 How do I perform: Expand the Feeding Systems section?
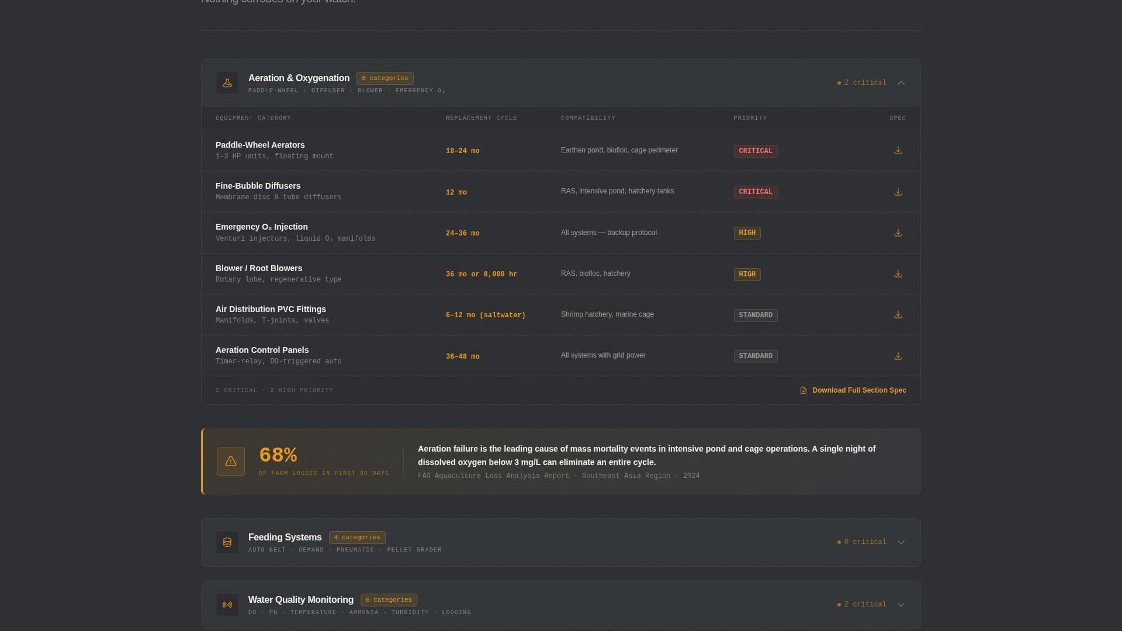tap(901, 542)
